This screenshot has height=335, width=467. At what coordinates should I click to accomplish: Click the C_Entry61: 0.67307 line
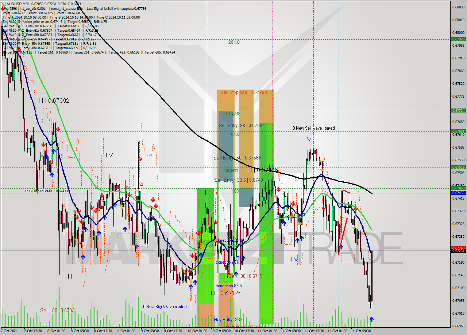50,30
